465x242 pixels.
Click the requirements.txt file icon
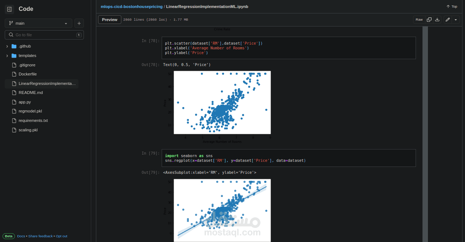14,120
